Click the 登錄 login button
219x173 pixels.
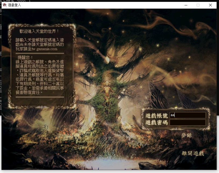[x=186, y=135]
